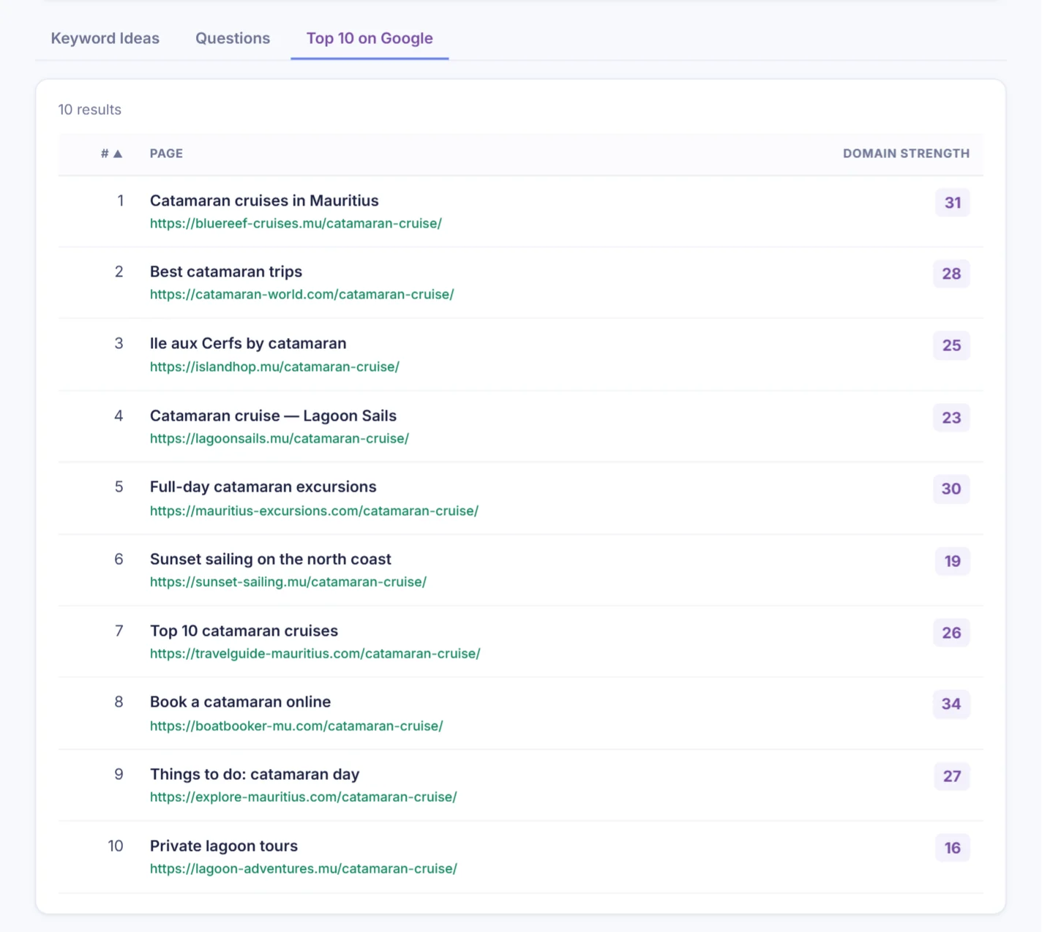Click domain strength badge 31
The height and width of the screenshot is (932, 1042).
pyautogui.click(x=953, y=203)
